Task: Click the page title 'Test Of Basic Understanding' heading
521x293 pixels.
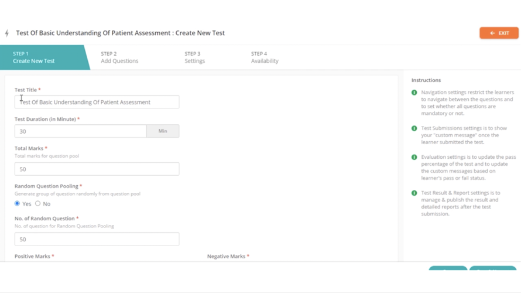Action: [x=120, y=33]
